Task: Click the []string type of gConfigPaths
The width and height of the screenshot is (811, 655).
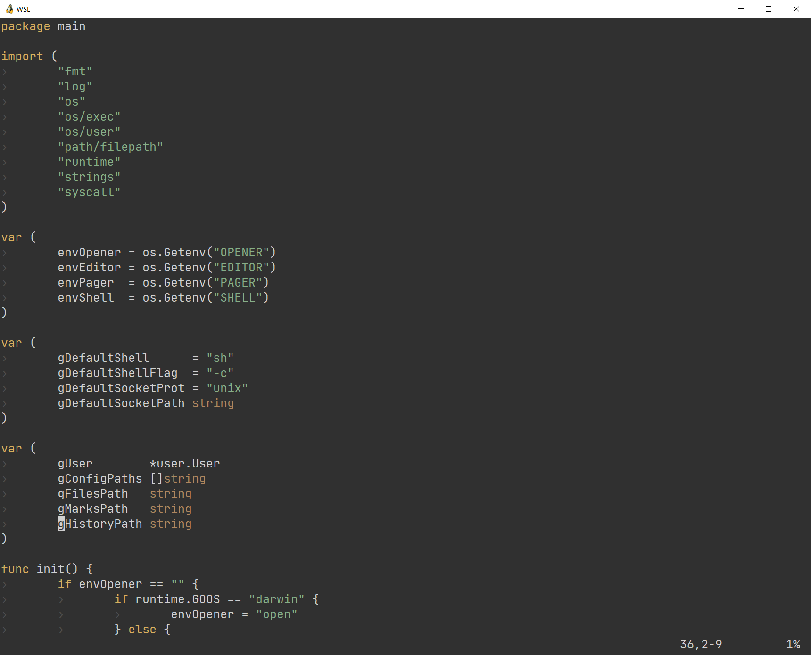Action: pyautogui.click(x=178, y=479)
